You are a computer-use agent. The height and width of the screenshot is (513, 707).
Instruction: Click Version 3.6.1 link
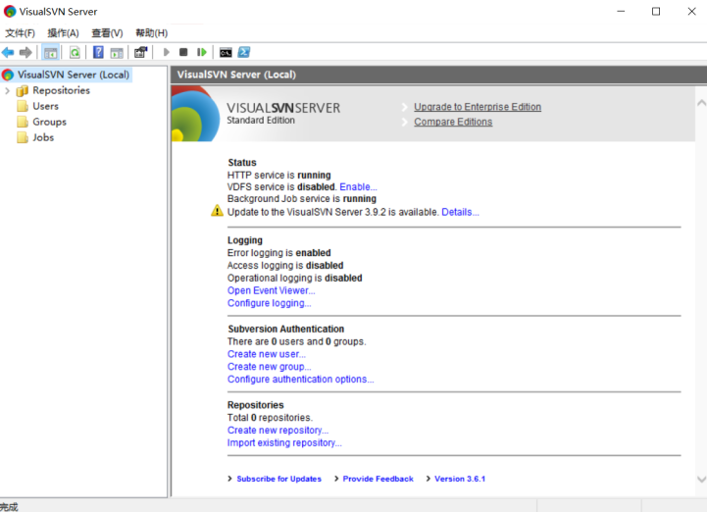click(460, 479)
